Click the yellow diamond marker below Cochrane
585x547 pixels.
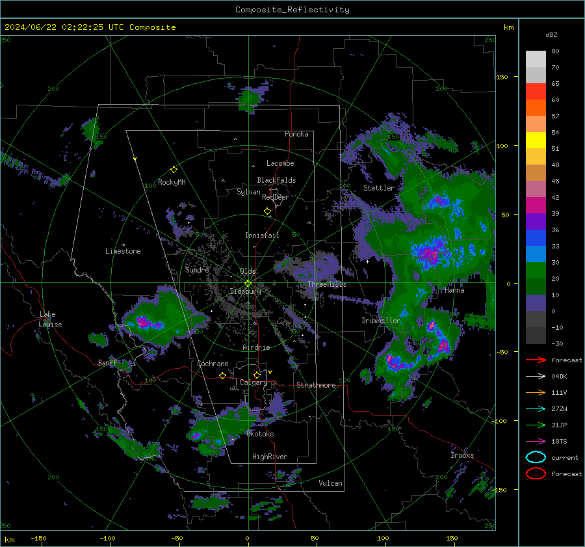pyautogui.click(x=223, y=375)
